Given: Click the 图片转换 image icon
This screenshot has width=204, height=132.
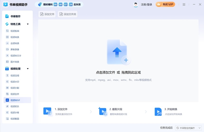Looking at the screenshot, I should tap(7, 62).
